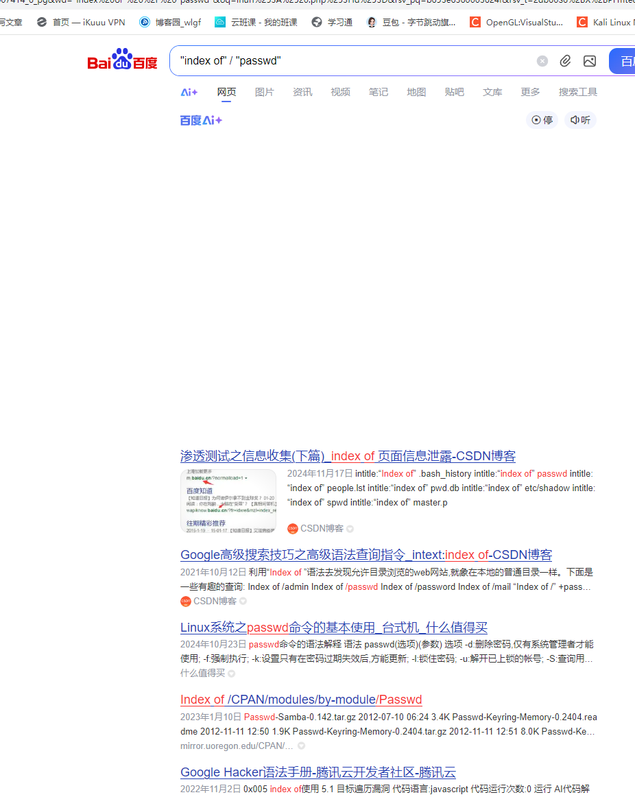Click the paperclip icon in the search bar
The width and height of the screenshot is (635, 797).
coord(565,60)
